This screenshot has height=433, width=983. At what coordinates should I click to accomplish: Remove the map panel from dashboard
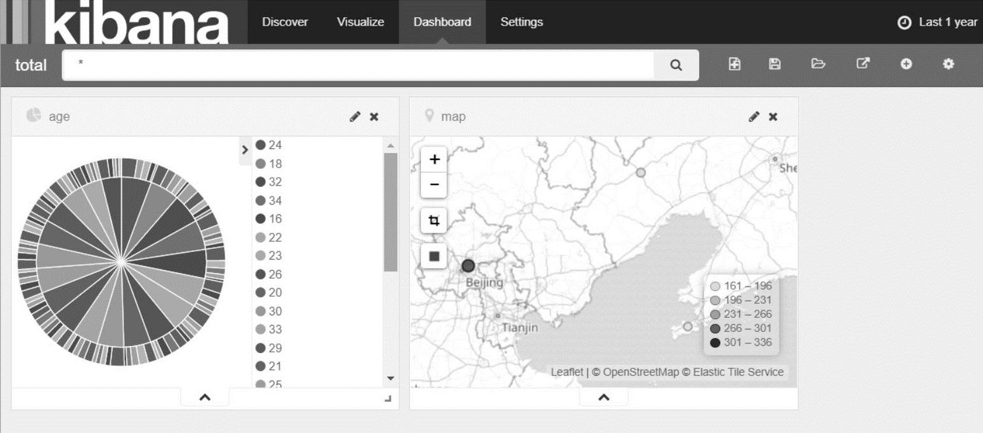click(773, 116)
